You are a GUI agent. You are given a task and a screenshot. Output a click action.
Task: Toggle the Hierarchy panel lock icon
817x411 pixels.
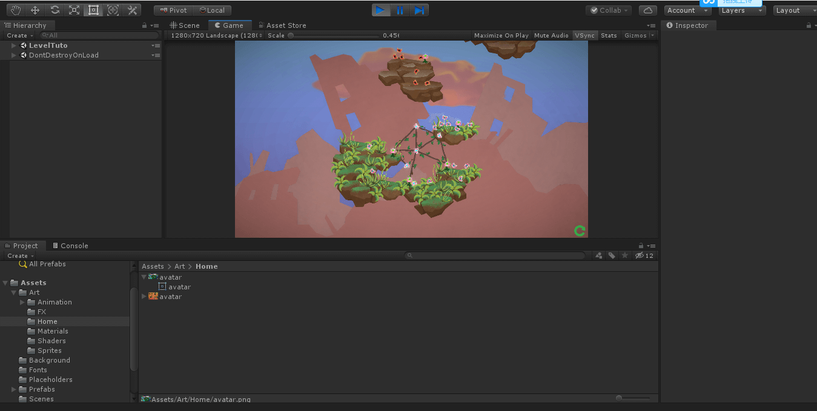point(144,25)
